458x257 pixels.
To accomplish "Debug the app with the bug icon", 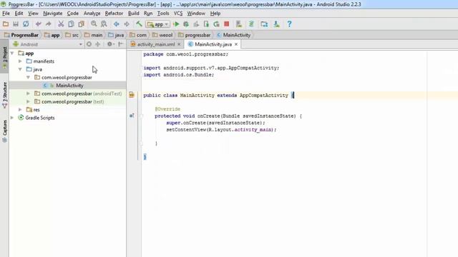I will pos(186,24).
